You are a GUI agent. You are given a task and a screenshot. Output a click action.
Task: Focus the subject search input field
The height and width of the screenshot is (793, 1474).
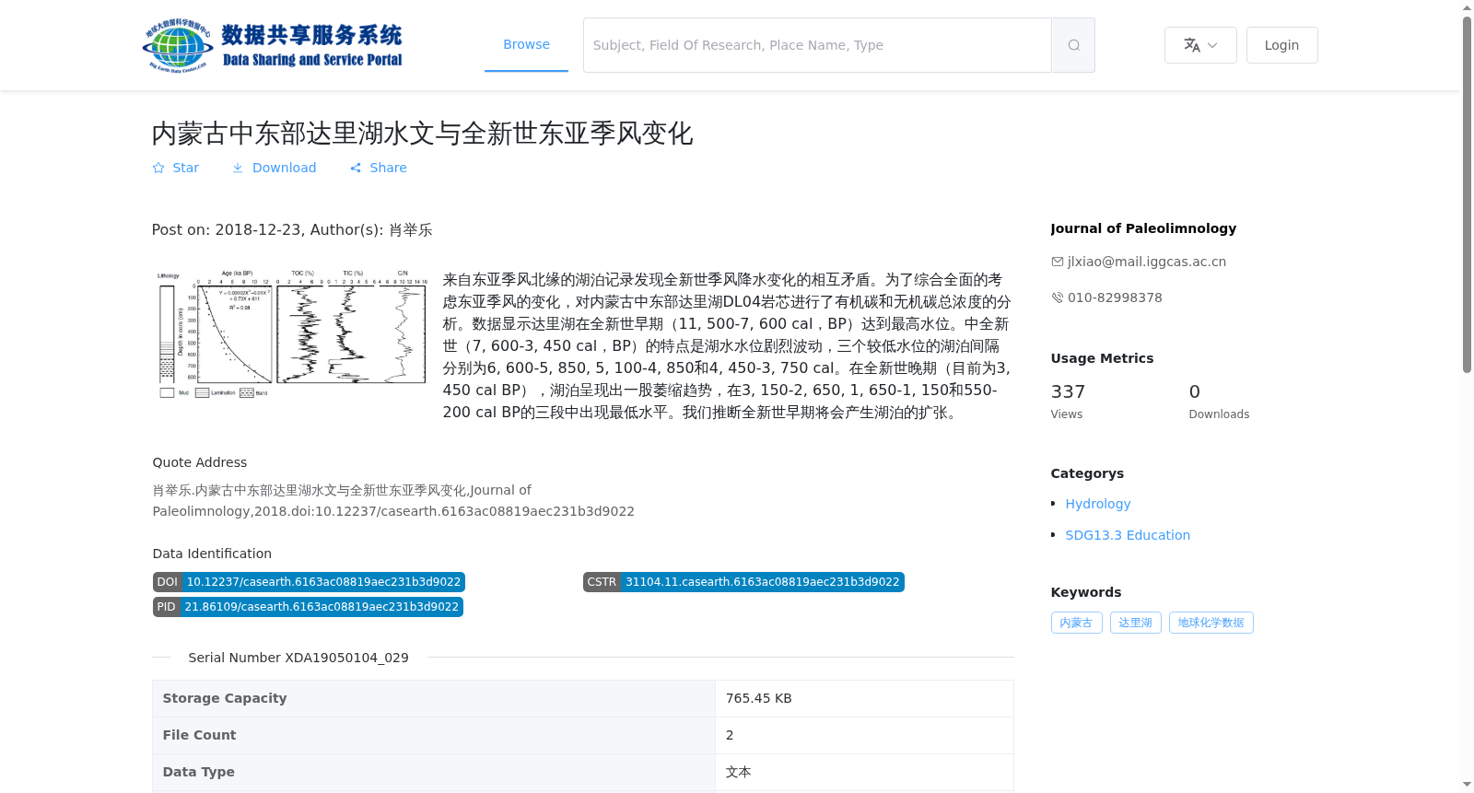[x=817, y=45]
